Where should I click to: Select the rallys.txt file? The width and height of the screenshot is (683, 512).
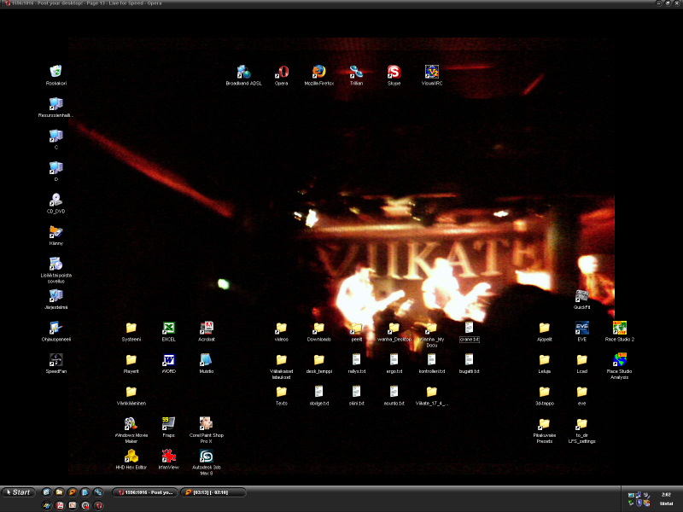pos(356,364)
